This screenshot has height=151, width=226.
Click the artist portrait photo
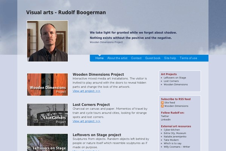[x=47, y=41]
